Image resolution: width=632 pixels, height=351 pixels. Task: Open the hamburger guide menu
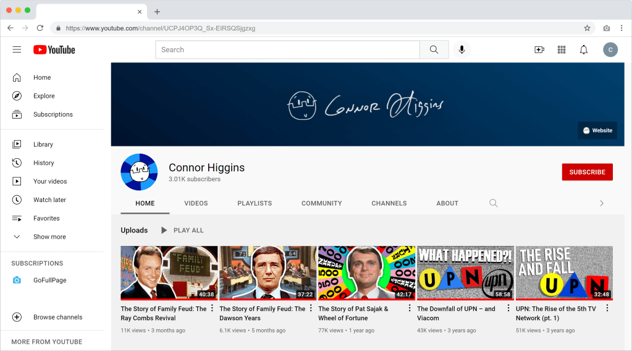[x=17, y=49]
